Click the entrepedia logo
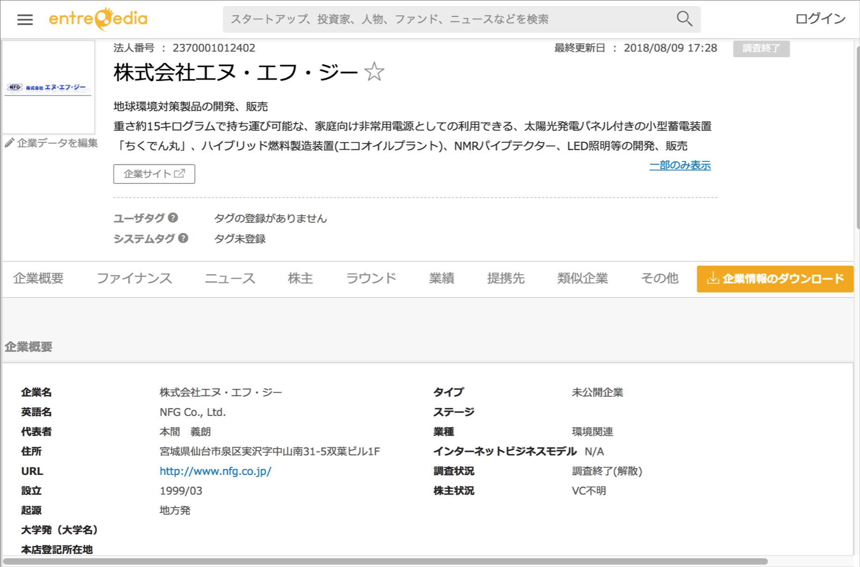The image size is (860, 567). pyautogui.click(x=98, y=19)
